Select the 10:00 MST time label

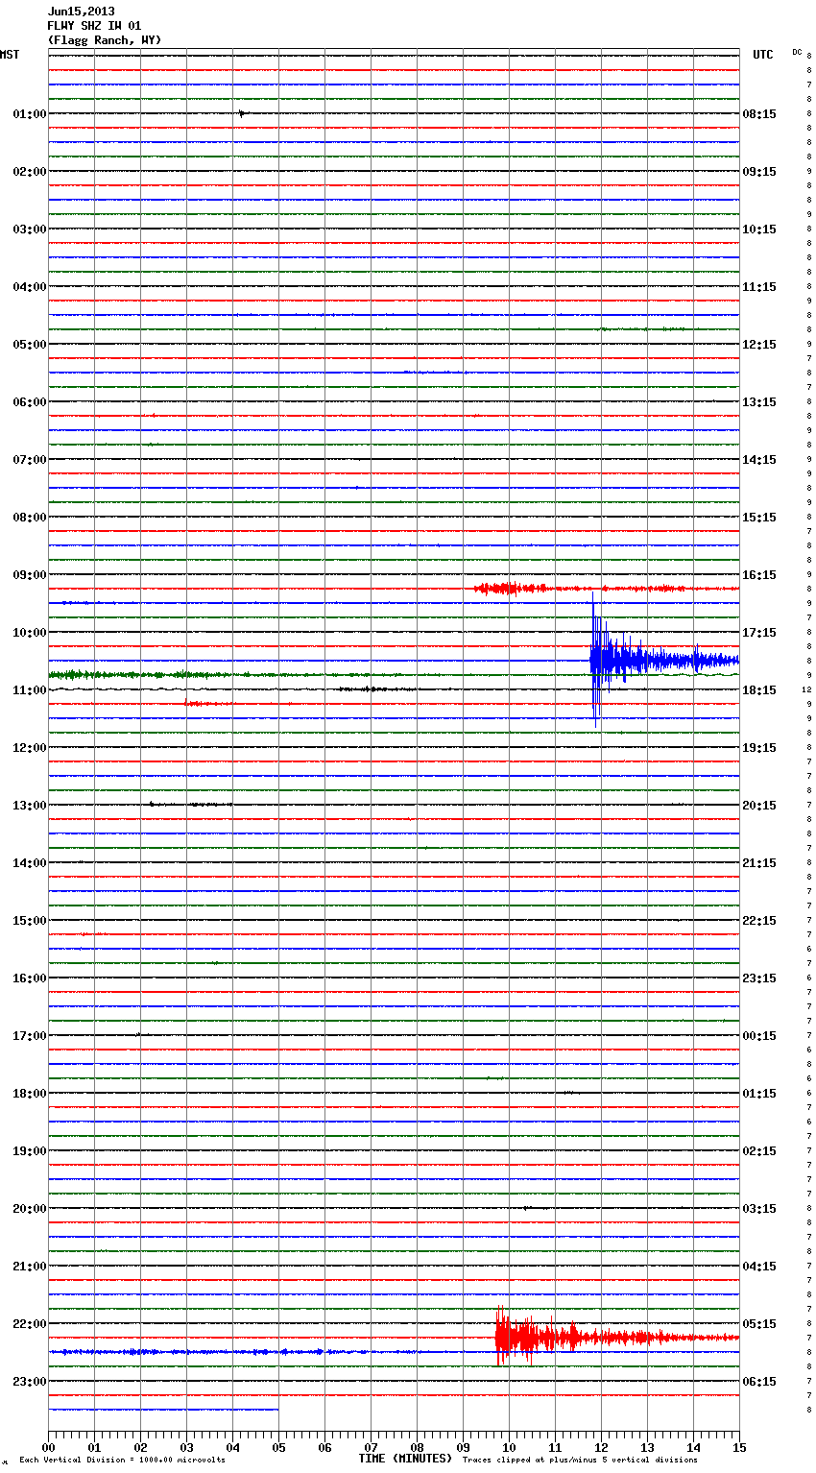29,633
